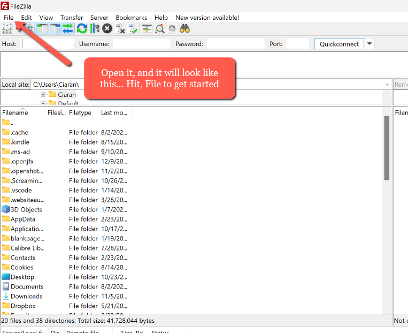
Task: Open the Bookmarks menu
Action: pos(131,18)
